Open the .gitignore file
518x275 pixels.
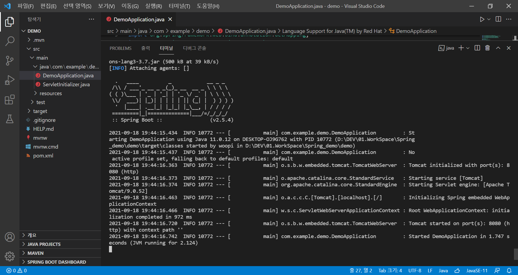(60, 120)
